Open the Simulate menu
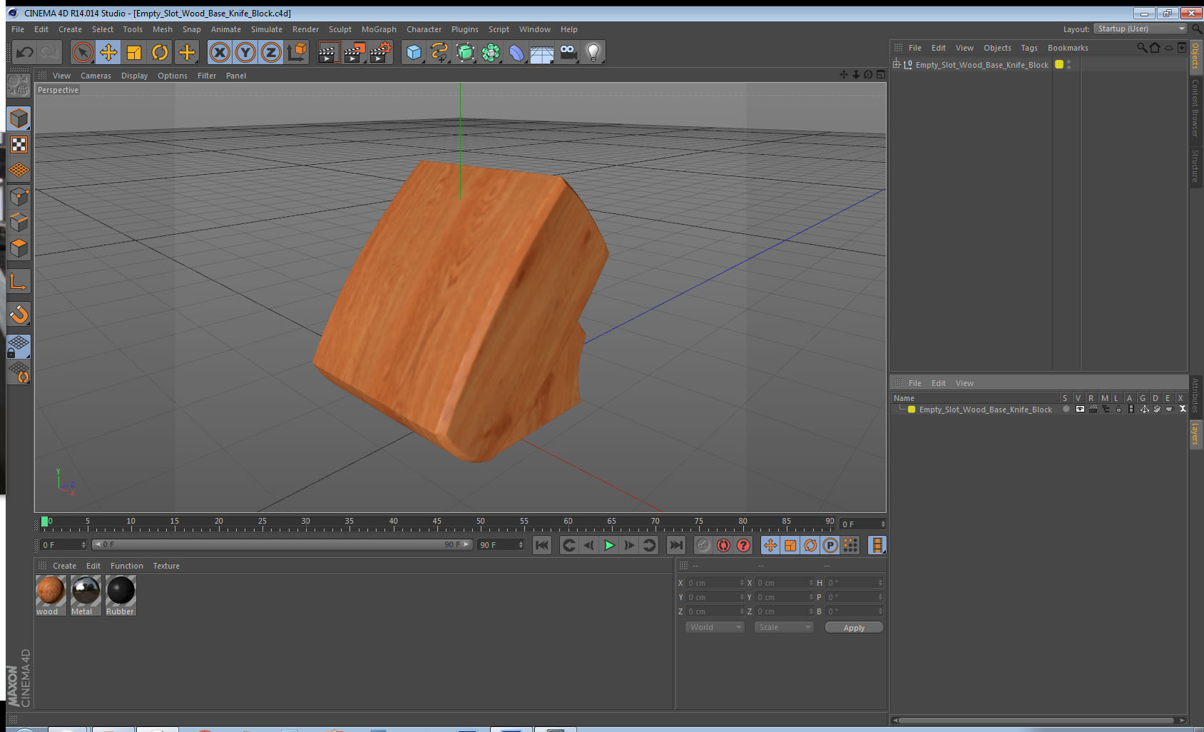This screenshot has height=732, width=1204. pos(267,29)
